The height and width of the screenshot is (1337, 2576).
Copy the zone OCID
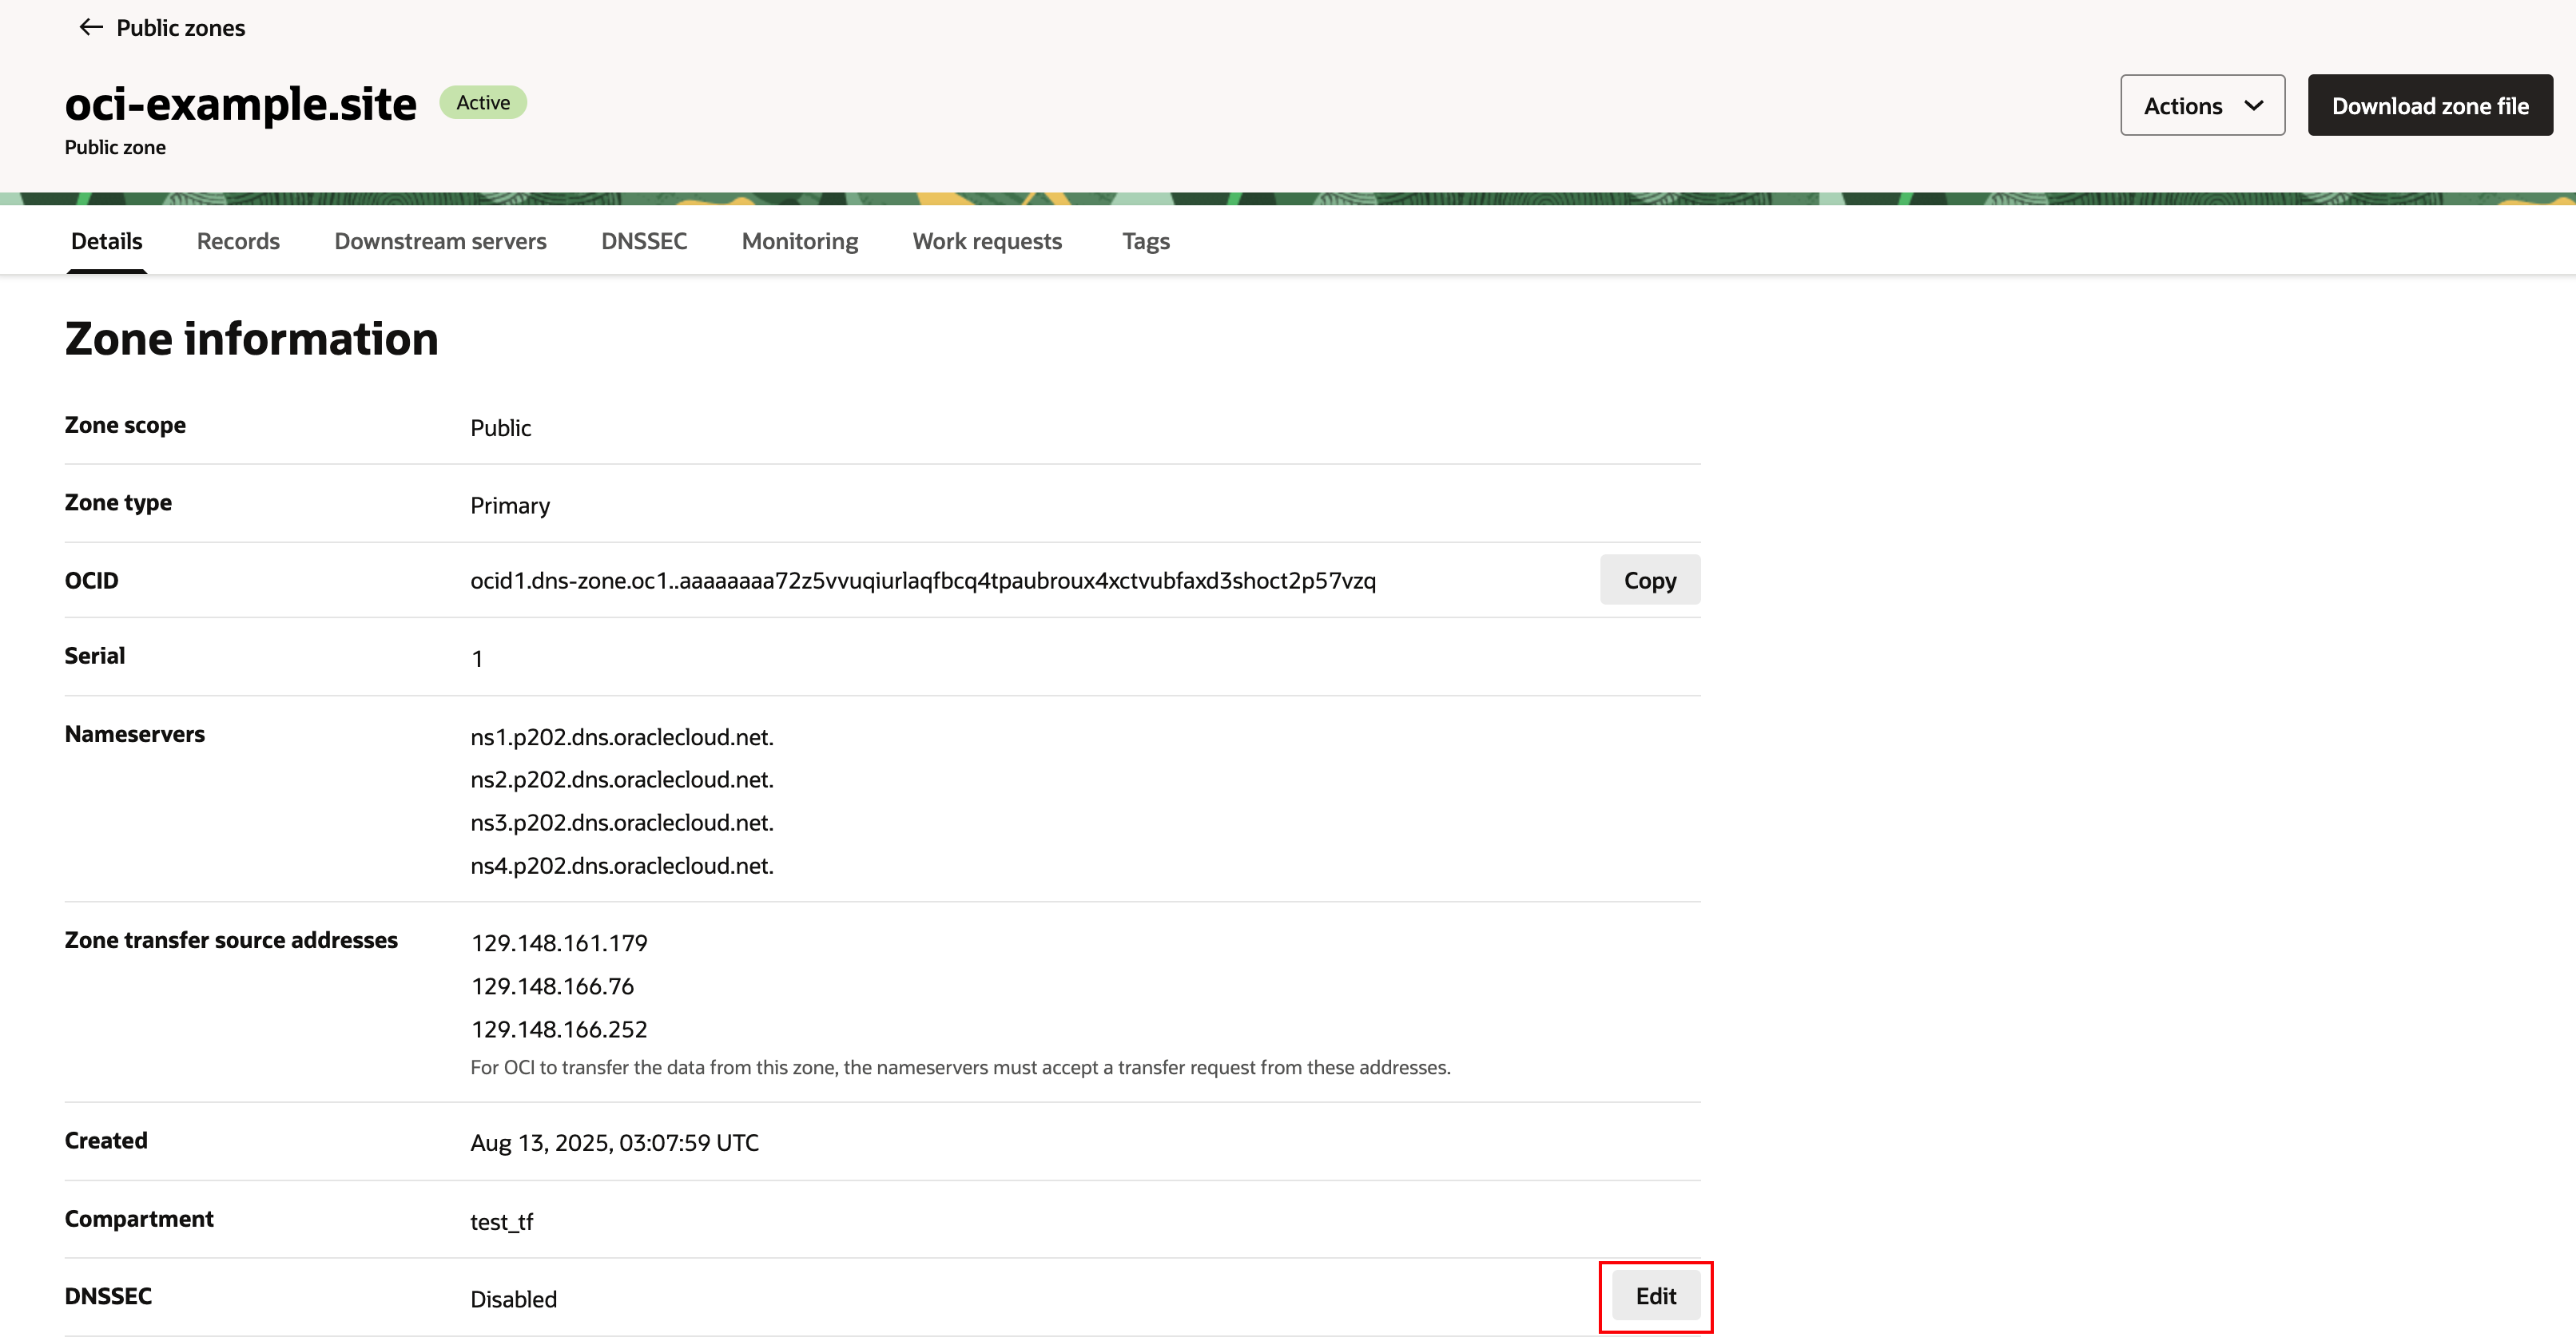(x=1649, y=580)
